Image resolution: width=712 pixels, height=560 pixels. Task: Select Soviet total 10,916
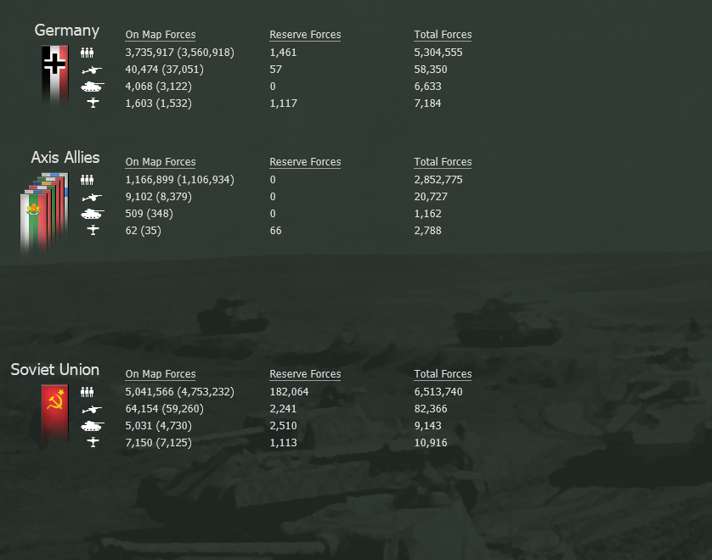[x=431, y=443]
